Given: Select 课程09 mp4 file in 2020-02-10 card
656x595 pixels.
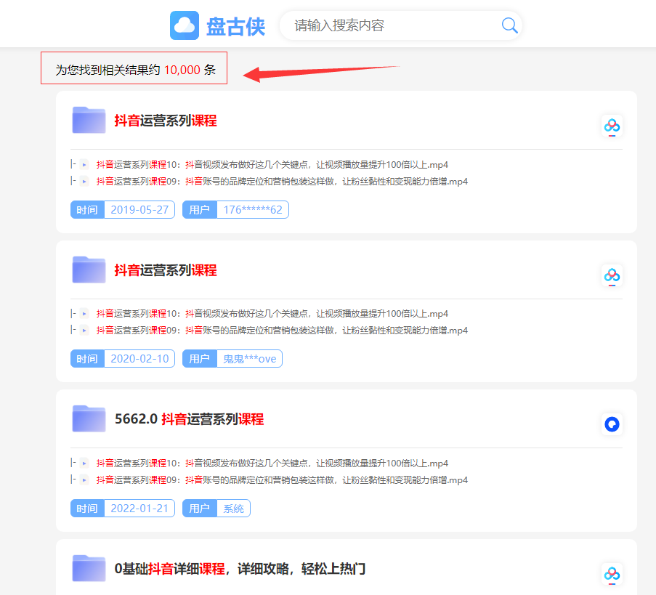Looking at the screenshot, I should (x=282, y=331).
